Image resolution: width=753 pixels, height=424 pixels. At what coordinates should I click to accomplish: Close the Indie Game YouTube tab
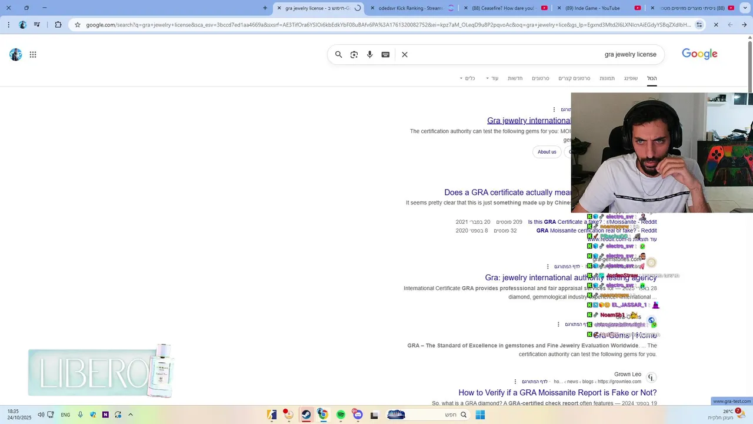coord(558,8)
